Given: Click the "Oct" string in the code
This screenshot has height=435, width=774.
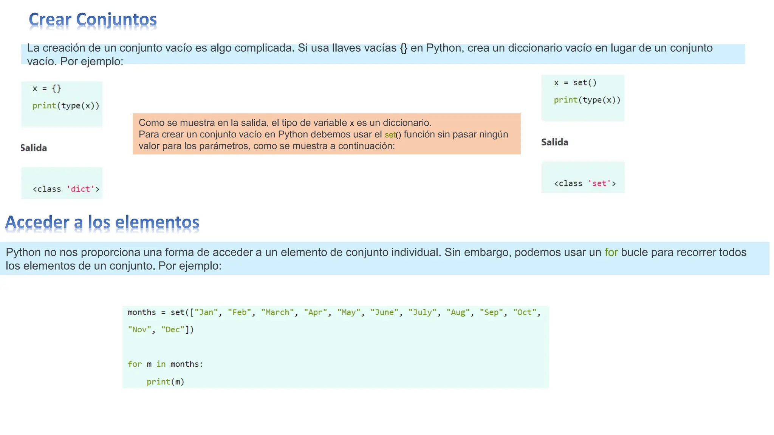Looking at the screenshot, I should tap(525, 312).
